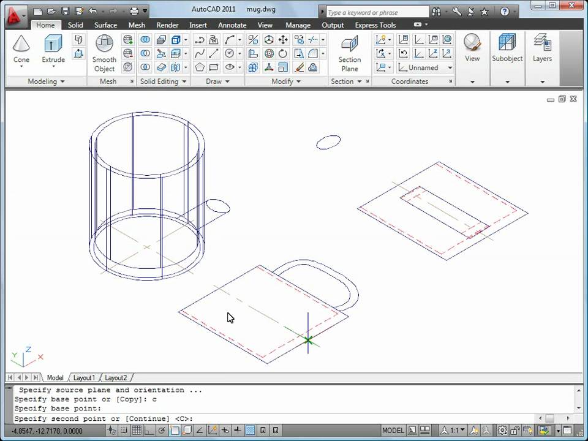Click the World UCS icon

click(447, 39)
